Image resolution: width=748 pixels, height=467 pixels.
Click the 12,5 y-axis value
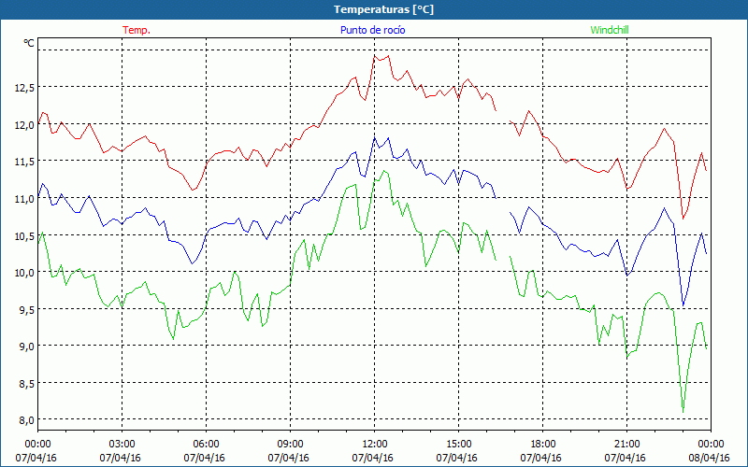(x=24, y=88)
